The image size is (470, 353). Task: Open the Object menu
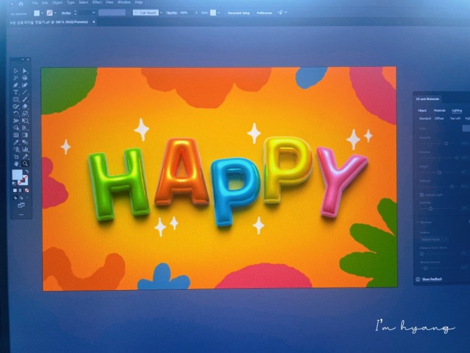[57, 2]
